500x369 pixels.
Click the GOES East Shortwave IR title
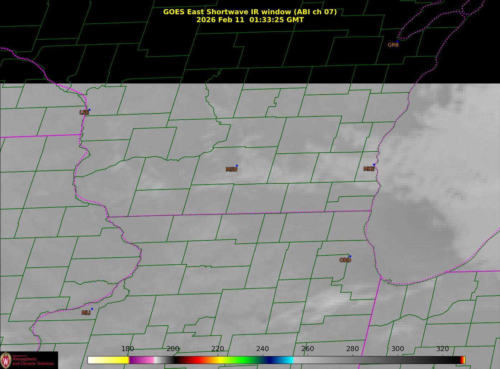point(250,12)
